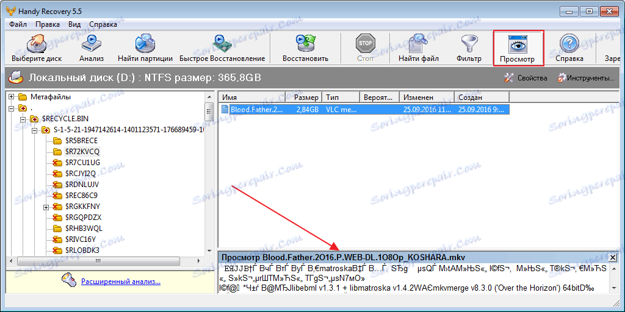Viewport: 625px width, 312px height.
Task: Sort file list by Тип column
Action: pos(341,97)
